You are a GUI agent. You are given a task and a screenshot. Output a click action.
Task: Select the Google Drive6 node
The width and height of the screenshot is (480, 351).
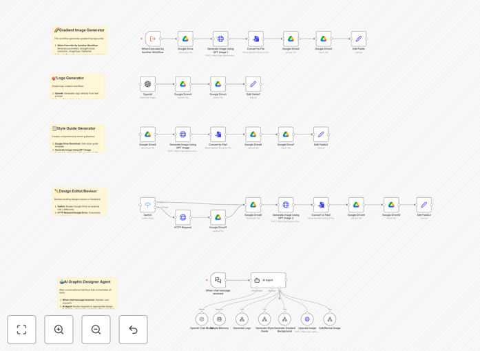pyautogui.click(x=253, y=134)
